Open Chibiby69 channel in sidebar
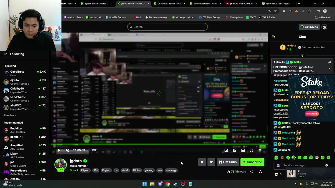This screenshot has width=335, height=188. coord(25,90)
